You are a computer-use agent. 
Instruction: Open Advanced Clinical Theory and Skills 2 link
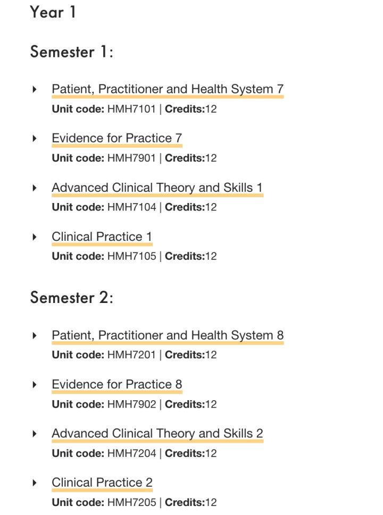[x=157, y=434]
